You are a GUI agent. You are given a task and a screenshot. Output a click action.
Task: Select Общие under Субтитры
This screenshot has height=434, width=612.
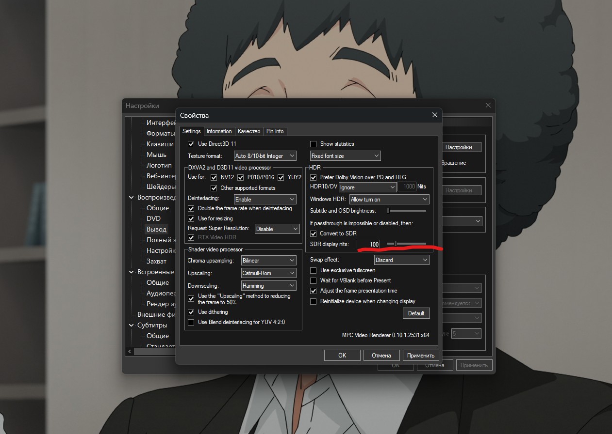click(158, 336)
